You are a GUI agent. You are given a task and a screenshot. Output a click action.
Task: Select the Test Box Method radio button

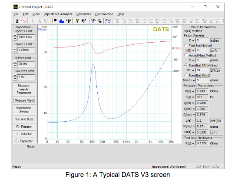[x=186, y=46]
